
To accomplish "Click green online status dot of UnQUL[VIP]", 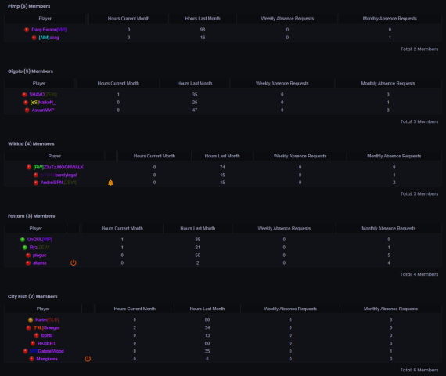I will pyautogui.click(x=23, y=240).
